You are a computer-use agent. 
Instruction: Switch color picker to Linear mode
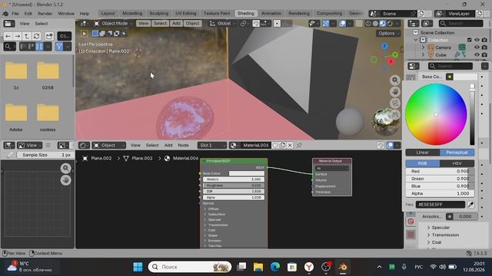click(422, 153)
